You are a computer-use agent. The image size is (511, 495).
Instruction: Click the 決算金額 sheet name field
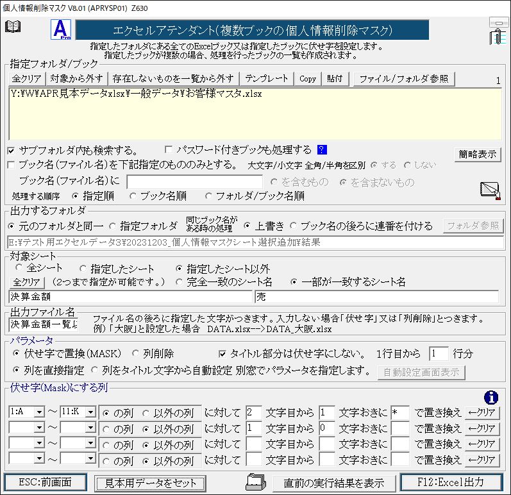131,297
